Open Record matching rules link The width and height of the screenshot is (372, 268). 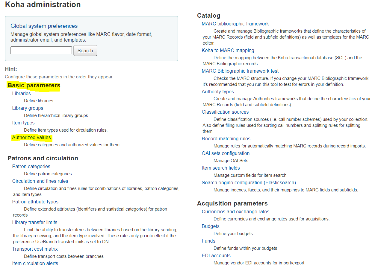click(x=226, y=138)
